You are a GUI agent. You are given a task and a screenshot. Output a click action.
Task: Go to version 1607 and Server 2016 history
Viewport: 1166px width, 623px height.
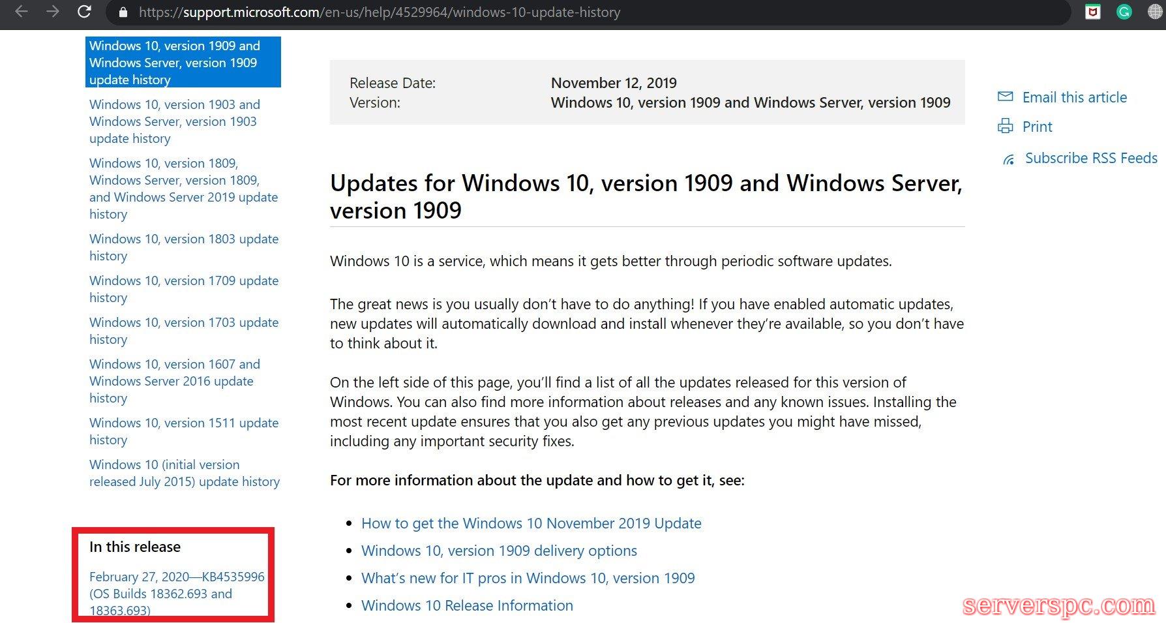[x=174, y=381]
